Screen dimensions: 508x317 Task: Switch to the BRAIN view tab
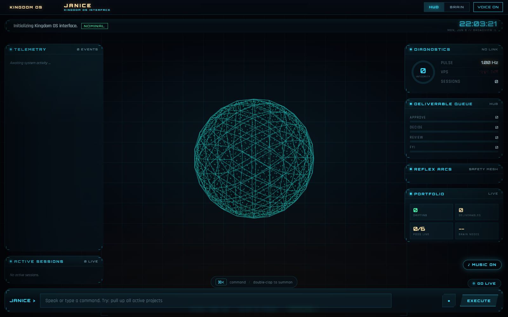tap(457, 7)
